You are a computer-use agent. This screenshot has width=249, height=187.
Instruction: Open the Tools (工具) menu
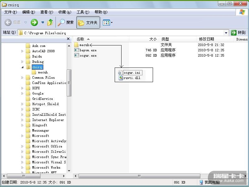tap(83, 12)
